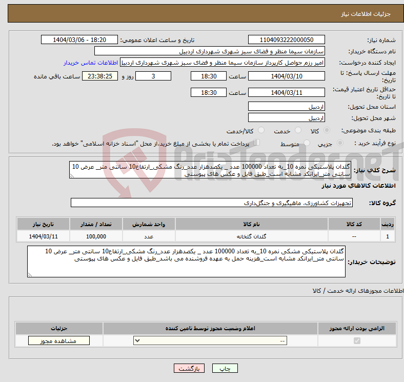Select the کالا/خدمت radio button

click(261, 130)
